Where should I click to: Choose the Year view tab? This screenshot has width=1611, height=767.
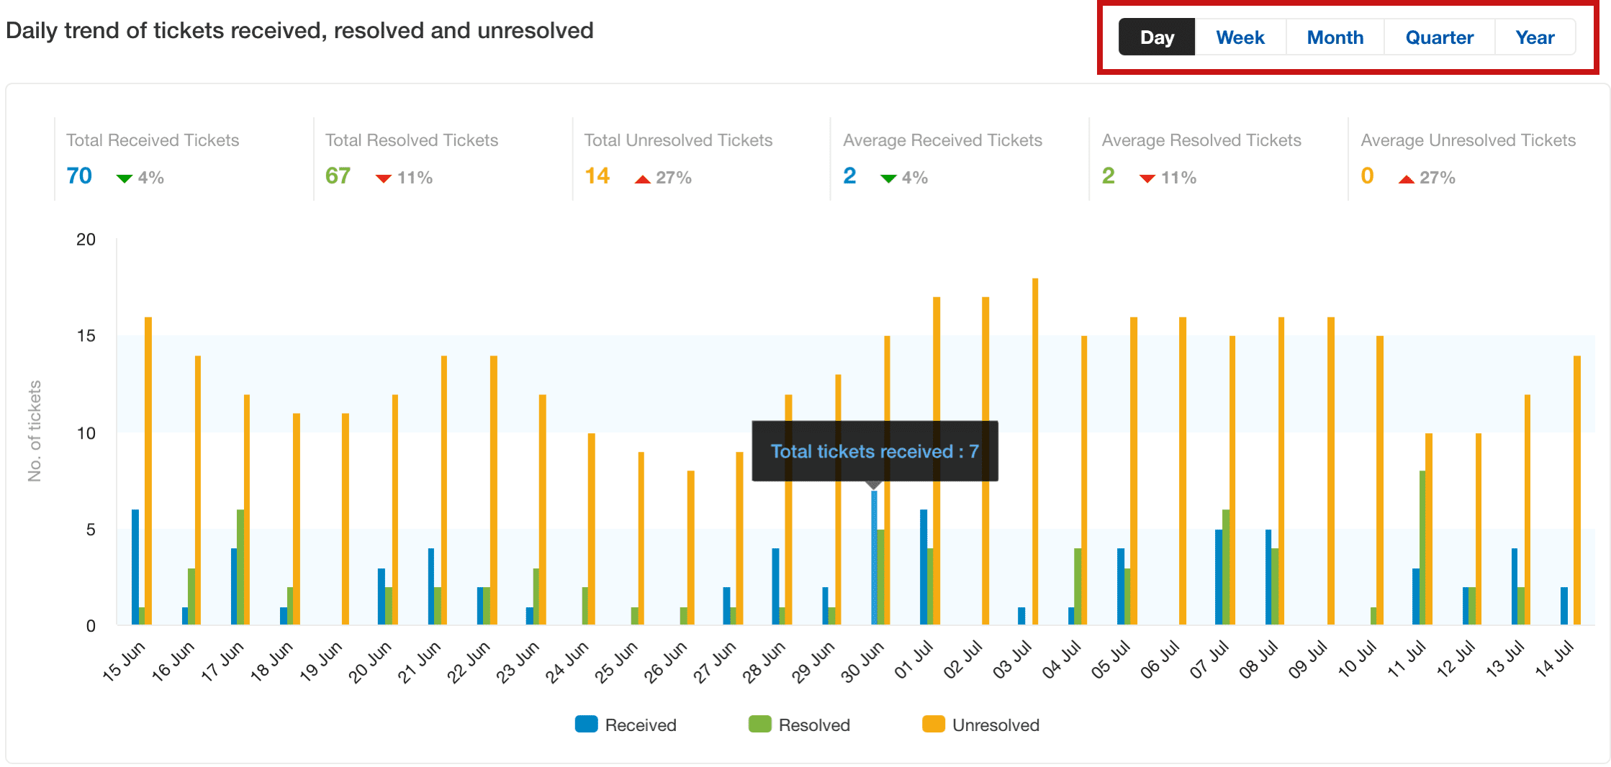[x=1535, y=37]
